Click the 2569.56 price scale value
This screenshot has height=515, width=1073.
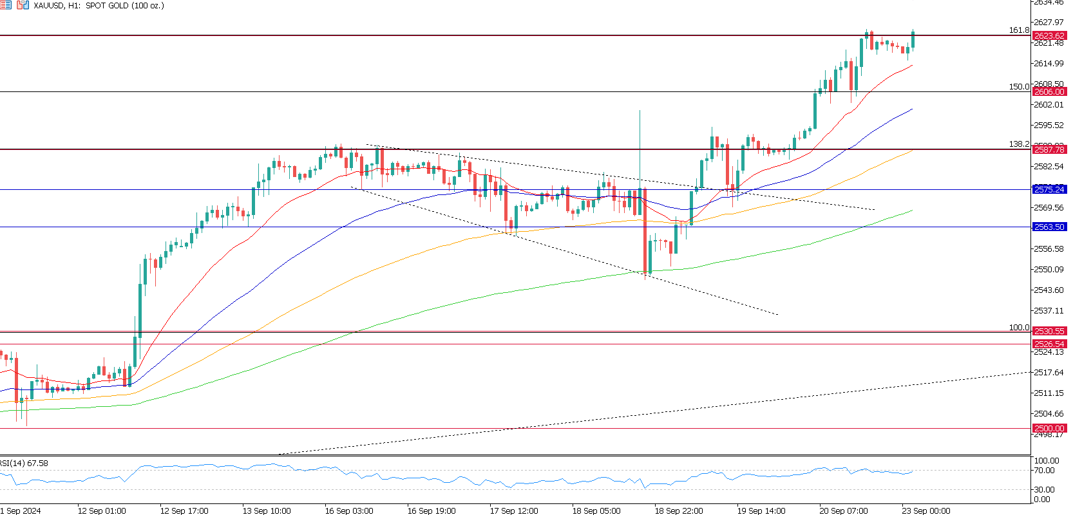[1049, 208]
